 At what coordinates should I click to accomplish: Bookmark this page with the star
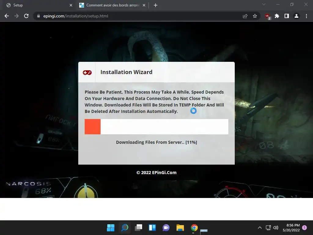click(x=255, y=16)
